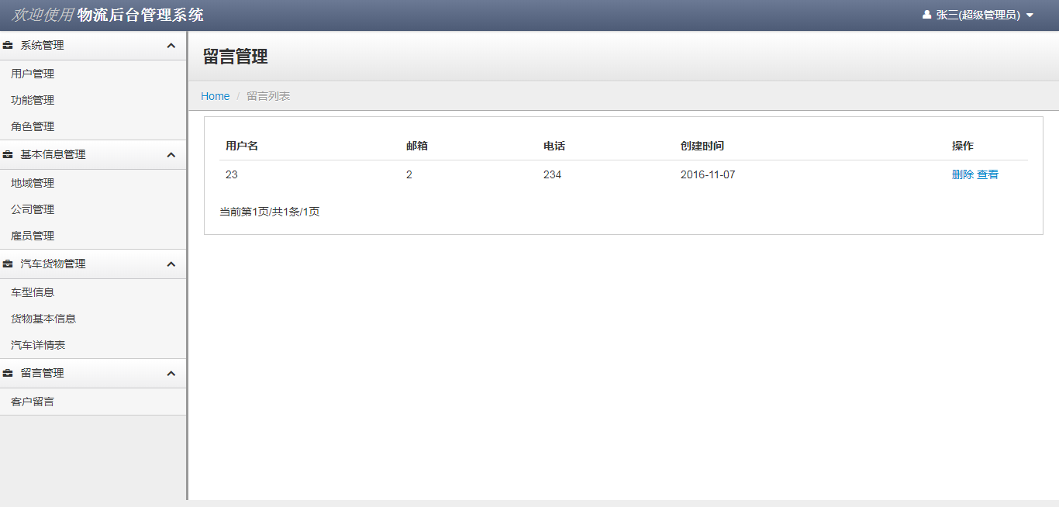Screen dimensions: 1059x507
Task: Click the Home breadcrumb link
Action: (216, 96)
